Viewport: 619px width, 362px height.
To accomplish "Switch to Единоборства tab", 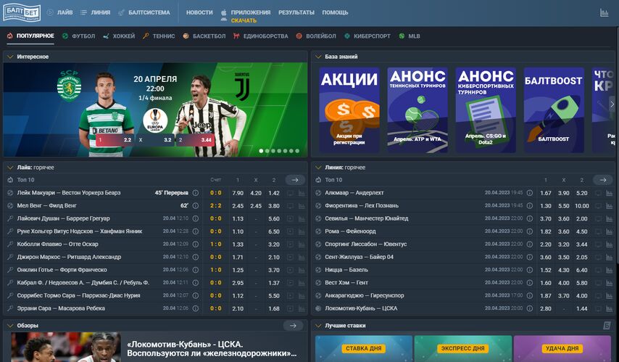I will [x=260, y=36].
